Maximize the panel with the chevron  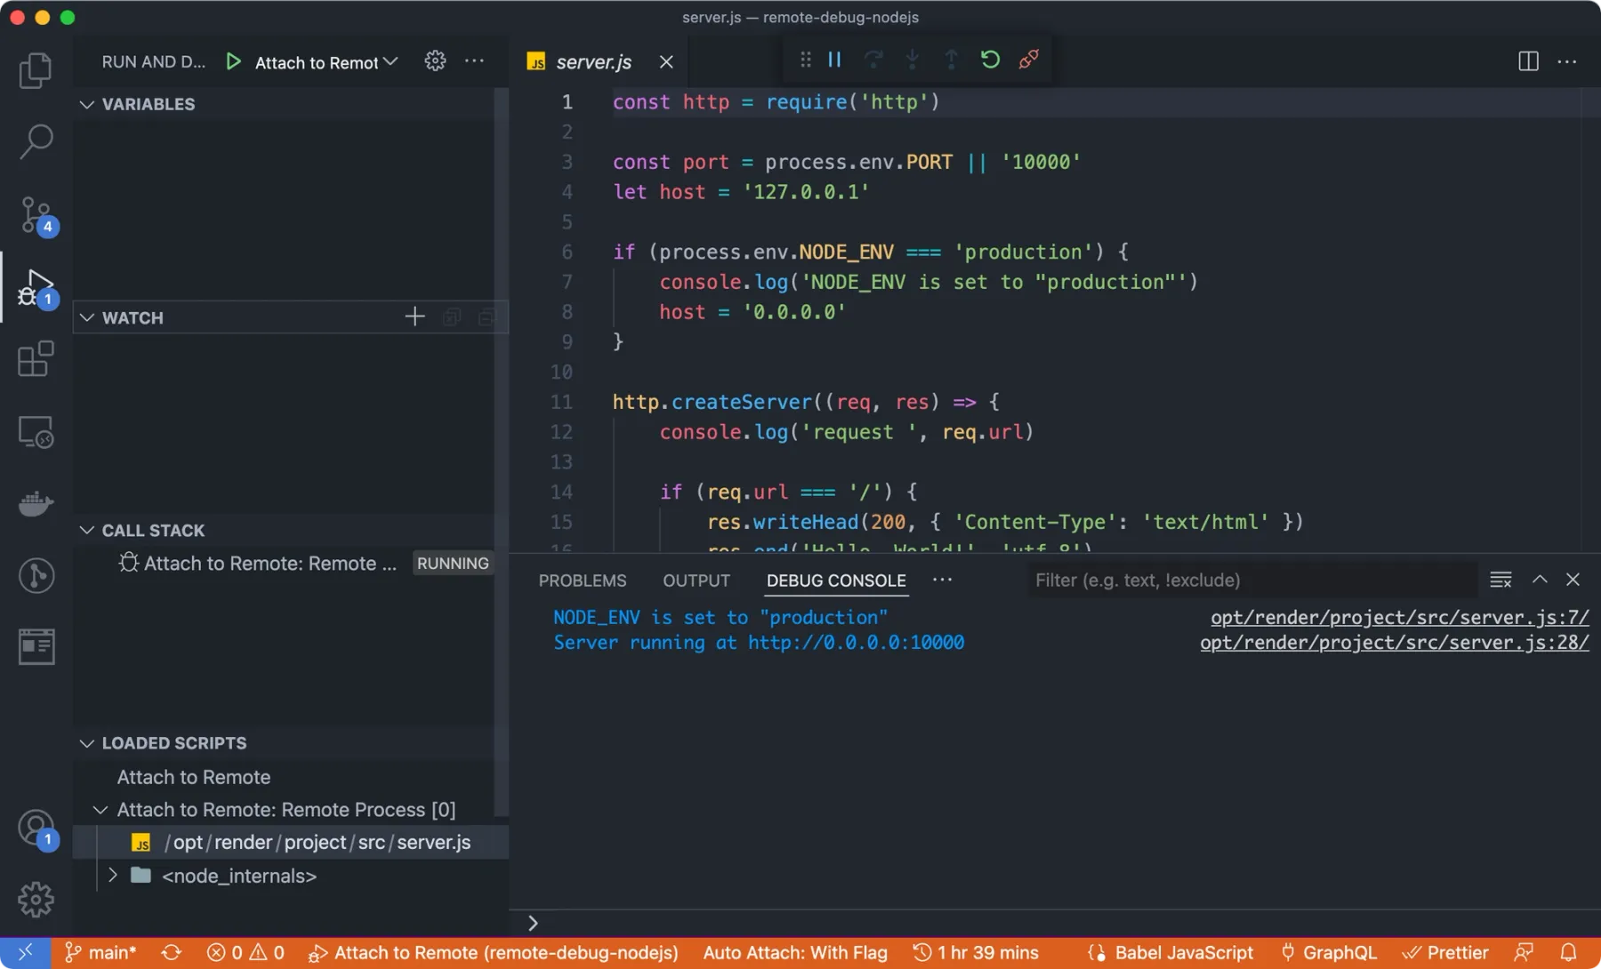pyautogui.click(x=1538, y=579)
